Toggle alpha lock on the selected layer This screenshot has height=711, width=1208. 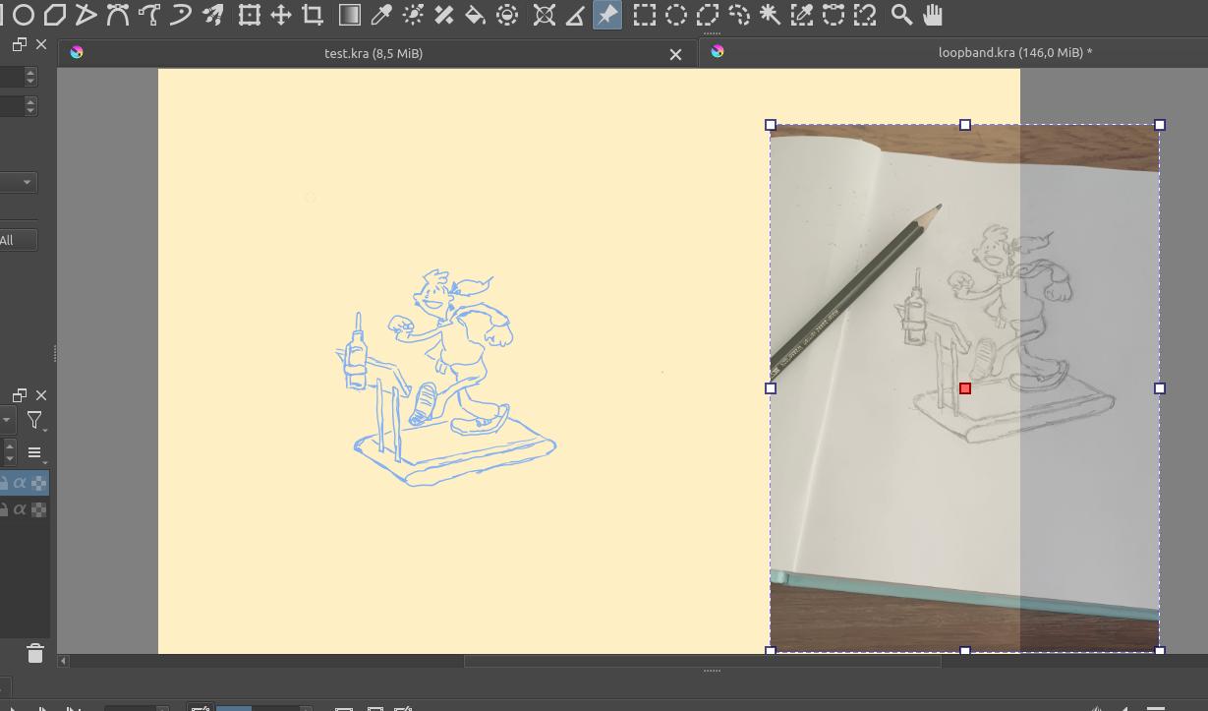[x=39, y=483]
